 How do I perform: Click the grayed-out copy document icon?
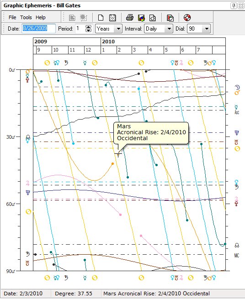pos(72,17)
